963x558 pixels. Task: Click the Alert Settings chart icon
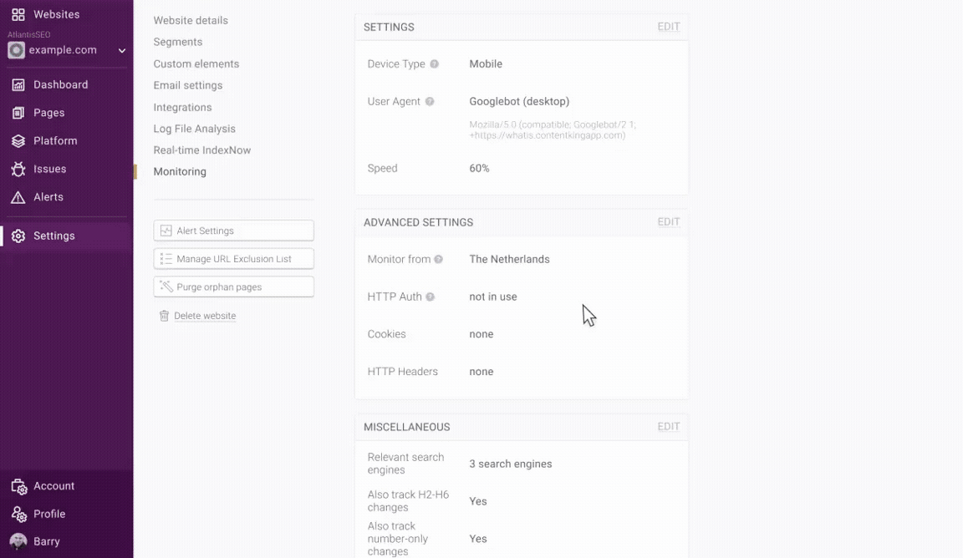pyautogui.click(x=166, y=231)
